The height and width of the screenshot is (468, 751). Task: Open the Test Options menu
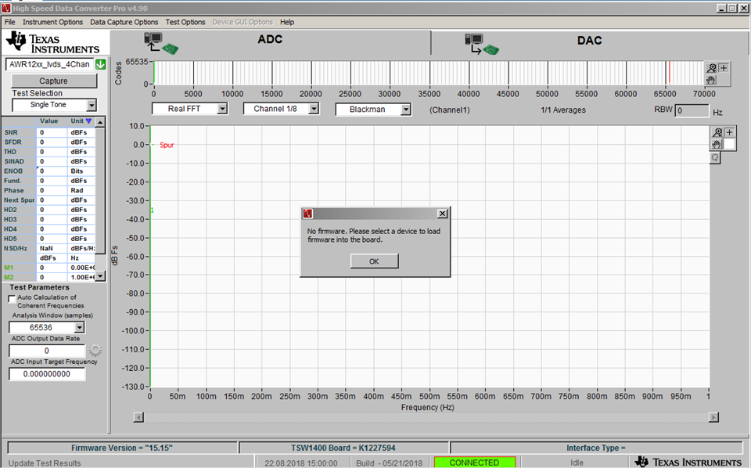(x=185, y=22)
